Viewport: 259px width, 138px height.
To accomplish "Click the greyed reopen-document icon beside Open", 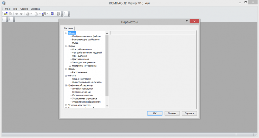I will tap(10, 14).
